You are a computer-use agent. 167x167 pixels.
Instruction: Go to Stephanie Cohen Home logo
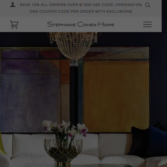pyautogui.click(x=81, y=24)
